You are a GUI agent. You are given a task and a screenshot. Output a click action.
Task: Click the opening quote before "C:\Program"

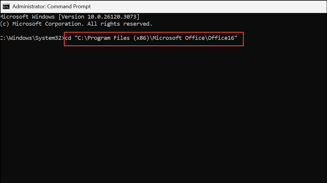(76, 37)
